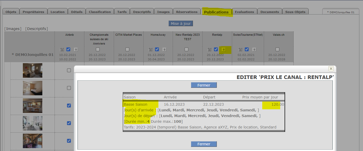Viewport: 363px width, 151px height.
Task: Open the HomeAway calendar icon
Action: point(150,49)
